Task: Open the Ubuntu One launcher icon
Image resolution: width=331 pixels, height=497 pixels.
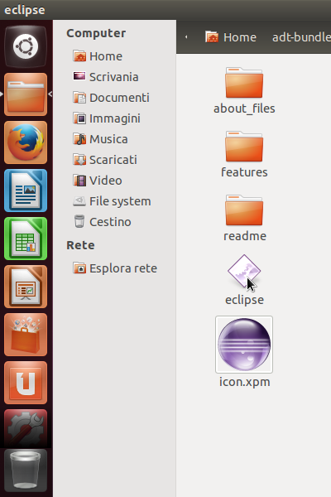Action: point(26,383)
